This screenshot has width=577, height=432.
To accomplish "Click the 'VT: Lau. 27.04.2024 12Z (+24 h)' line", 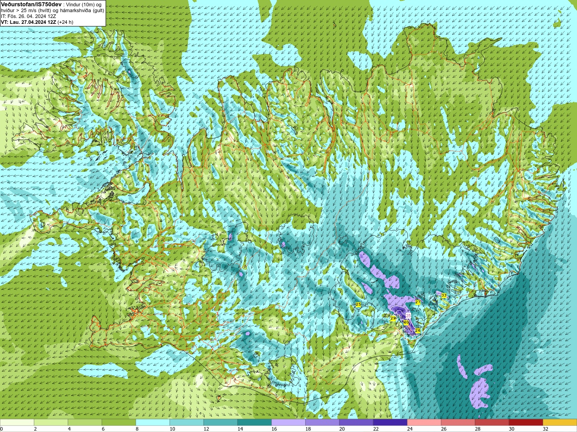I will coord(37,22).
